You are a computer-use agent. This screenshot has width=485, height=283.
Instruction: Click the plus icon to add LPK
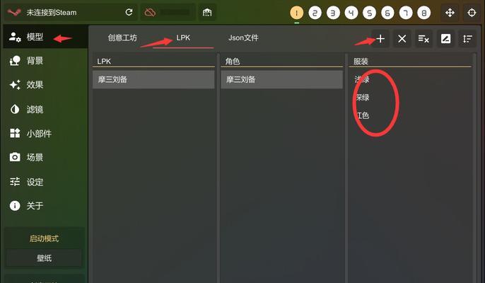380,39
